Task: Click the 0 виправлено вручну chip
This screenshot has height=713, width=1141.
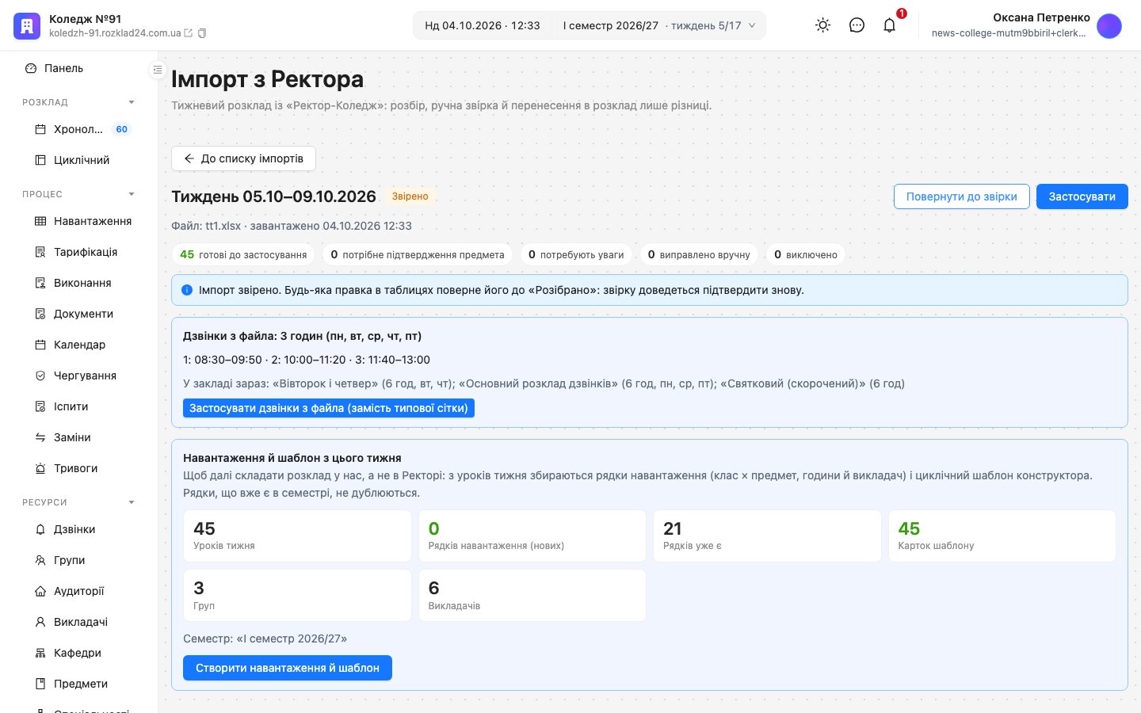Action: pyautogui.click(x=699, y=254)
